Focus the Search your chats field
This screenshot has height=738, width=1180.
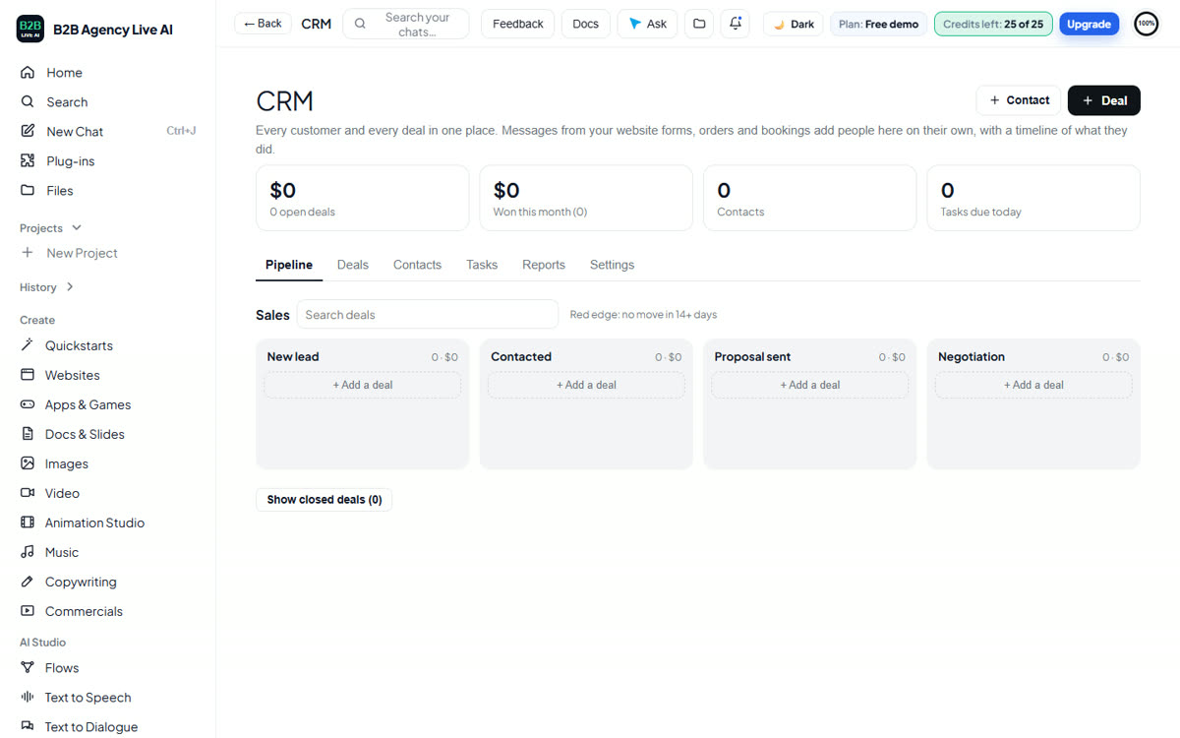(x=406, y=24)
